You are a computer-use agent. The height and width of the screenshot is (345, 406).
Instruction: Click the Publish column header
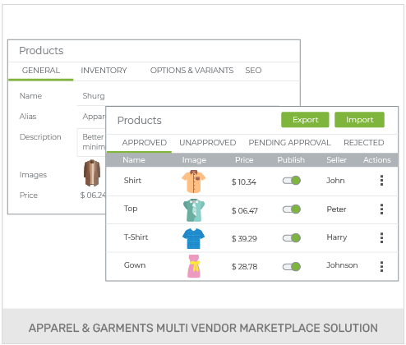291,160
